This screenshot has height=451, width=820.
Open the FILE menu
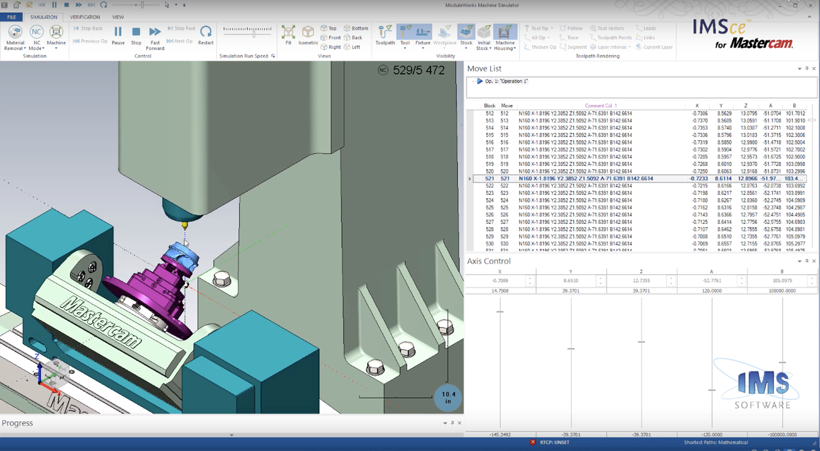tap(12, 17)
